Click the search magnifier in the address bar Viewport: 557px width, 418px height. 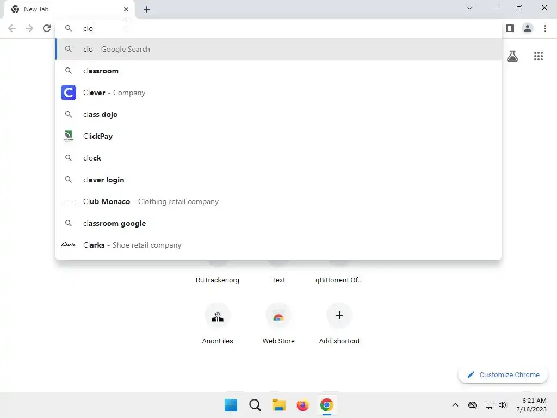pyautogui.click(x=69, y=28)
